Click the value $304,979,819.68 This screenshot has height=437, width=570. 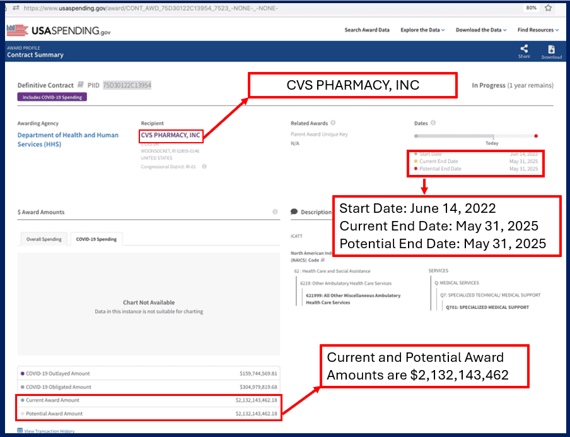click(x=258, y=386)
